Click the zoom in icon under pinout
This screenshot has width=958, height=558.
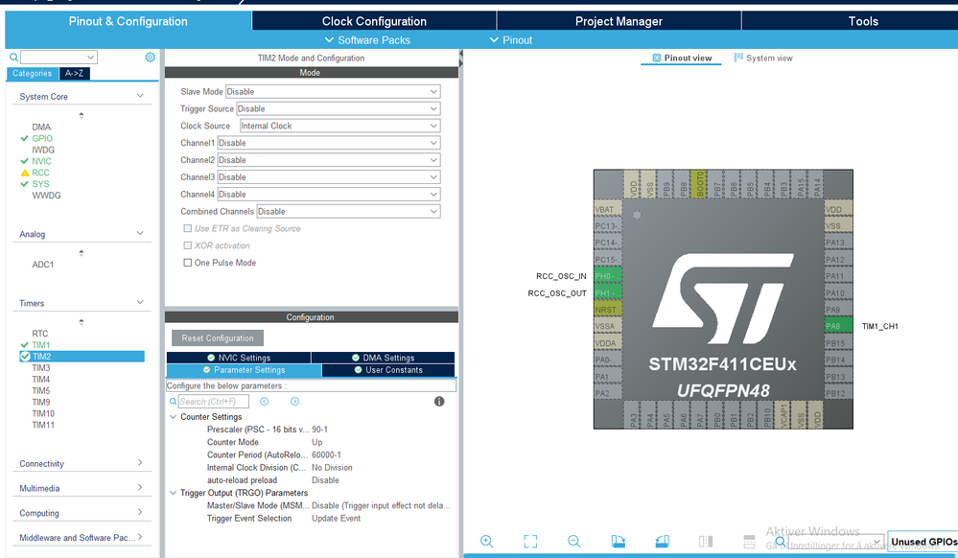pyautogui.click(x=486, y=542)
